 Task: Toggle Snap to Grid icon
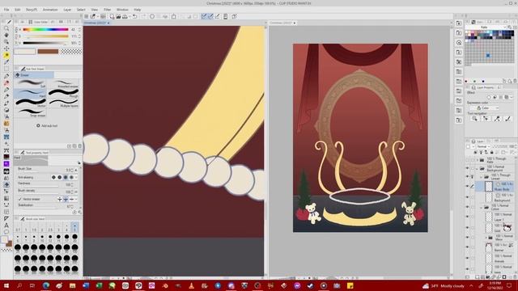point(218,16)
